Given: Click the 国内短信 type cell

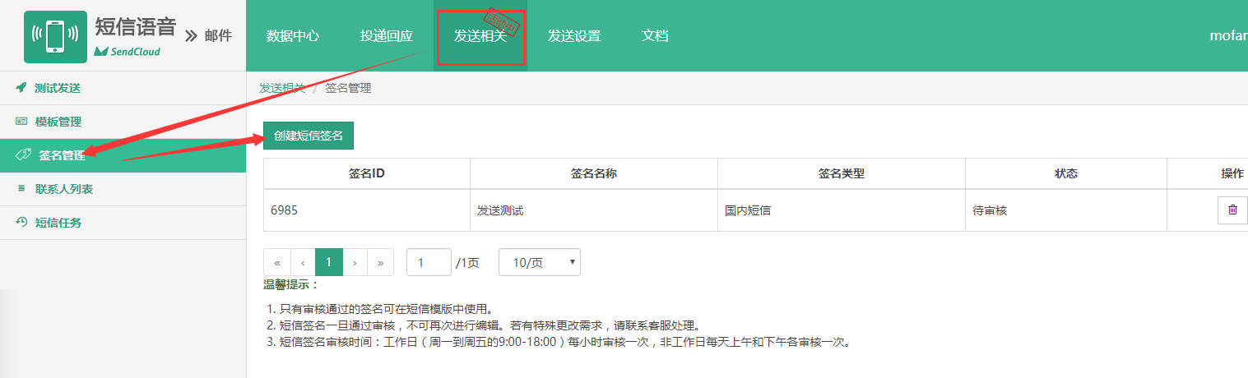Looking at the screenshot, I should pyautogui.click(x=842, y=210).
